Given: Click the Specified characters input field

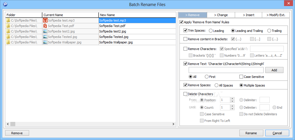Looking at the screenshot, I should pyautogui.click(x=267, y=49).
